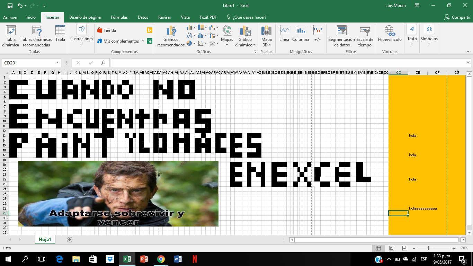
Task: Switch to the Inicio tab
Action: click(30, 17)
